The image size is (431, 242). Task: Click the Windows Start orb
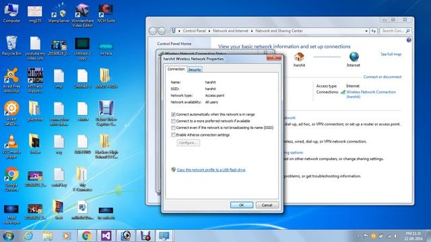pyautogui.click(x=8, y=236)
